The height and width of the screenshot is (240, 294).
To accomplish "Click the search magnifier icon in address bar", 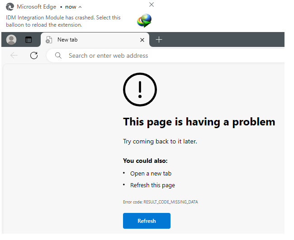I will point(58,55).
